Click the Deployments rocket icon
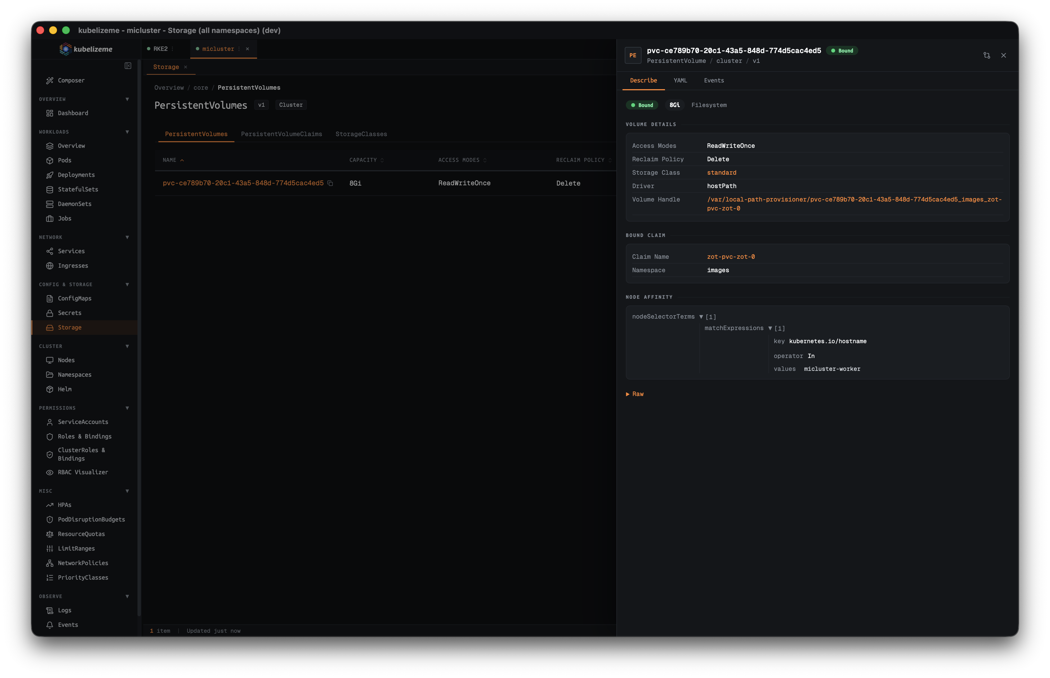This screenshot has height=678, width=1050. click(x=50, y=175)
